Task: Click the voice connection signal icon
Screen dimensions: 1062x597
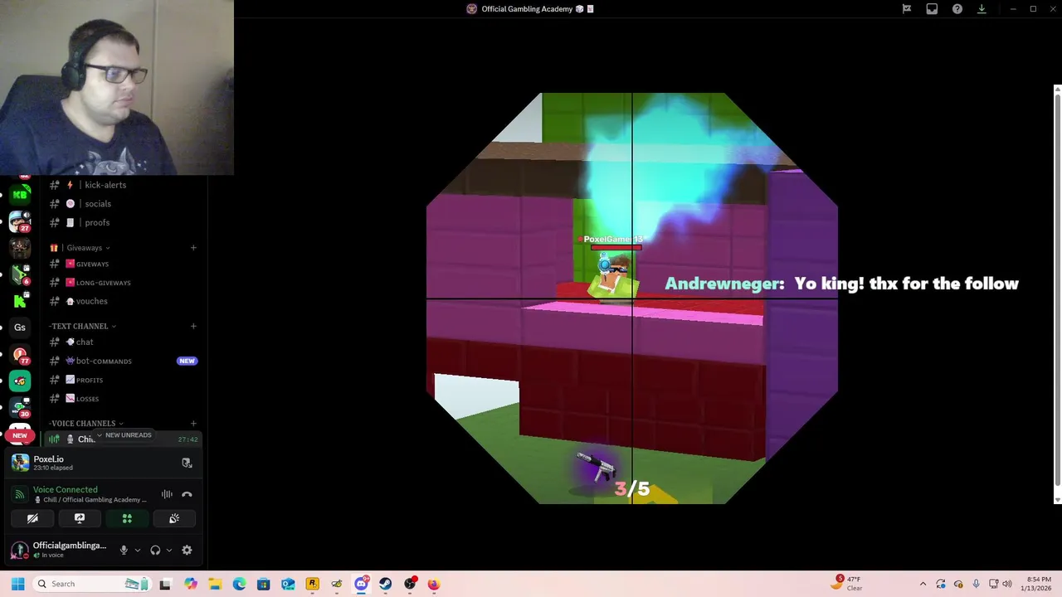Action: pyautogui.click(x=19, y=494)
